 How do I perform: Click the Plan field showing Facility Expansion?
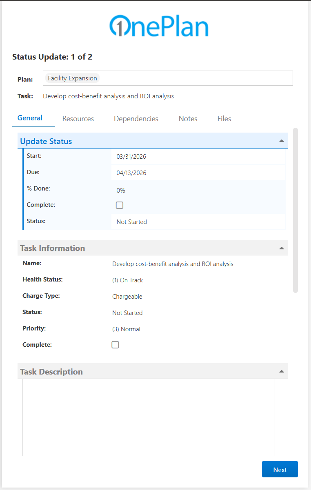[x=168, y=78]
